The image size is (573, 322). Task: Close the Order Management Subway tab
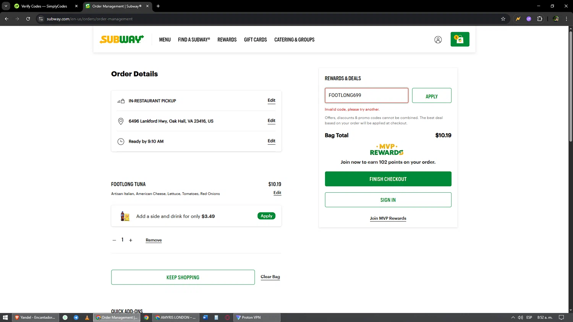[x=147, y=6]
